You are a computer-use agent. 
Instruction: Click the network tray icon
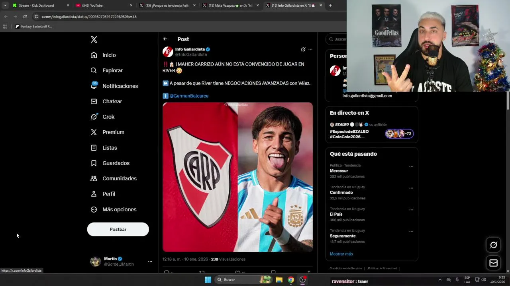[x=477, y=280]
